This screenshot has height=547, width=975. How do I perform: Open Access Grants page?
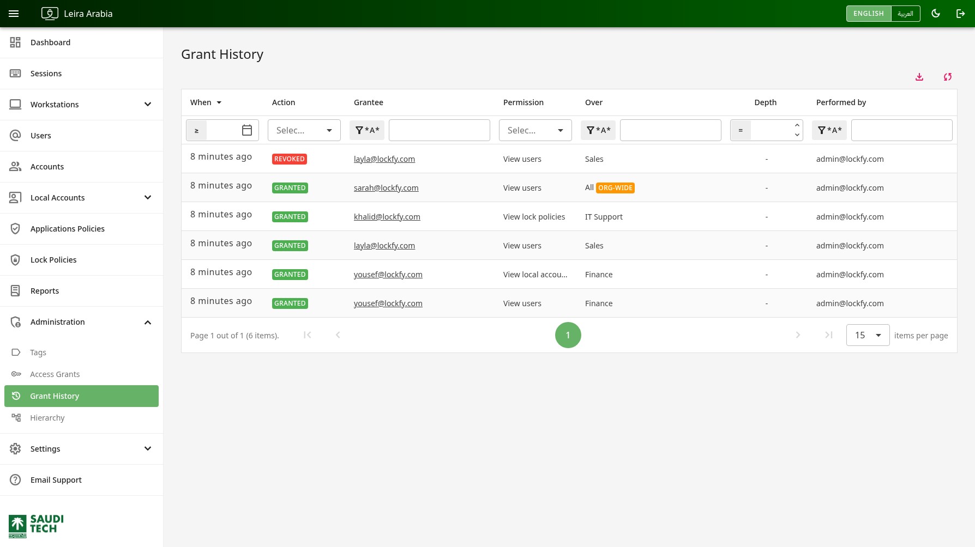point(81,374)
